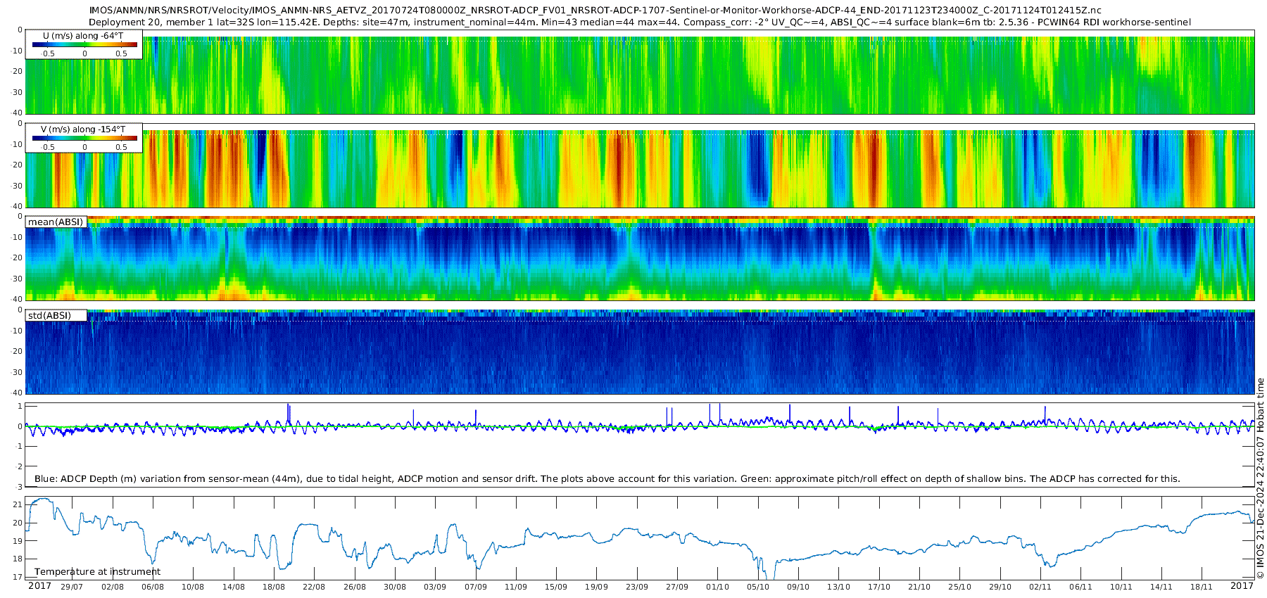This screenshot has width=1267, height=598.
Task: Click the Deployment 20 metadata subtitle line
Action: (x=639, y=22)
